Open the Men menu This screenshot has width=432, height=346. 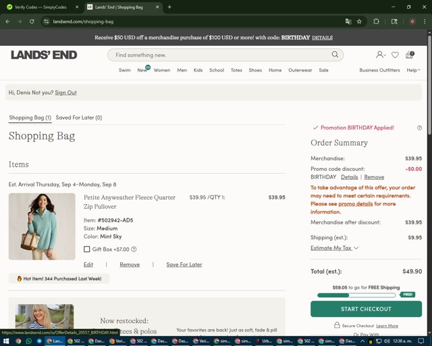[x=182, y=70]
